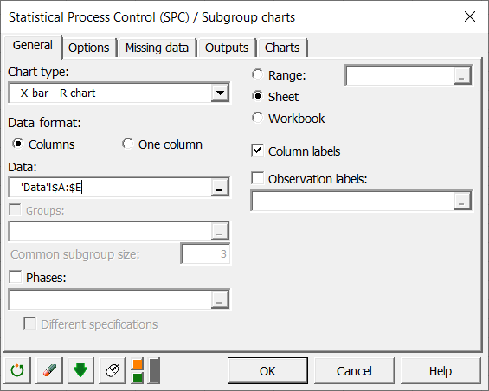Click the mouse selection mode icon
The height and width of the screenshot is (391, 489).
click(x=113, y=370)
